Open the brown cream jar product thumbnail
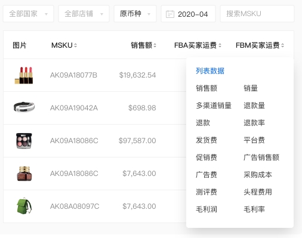 [x=24, y=174]
